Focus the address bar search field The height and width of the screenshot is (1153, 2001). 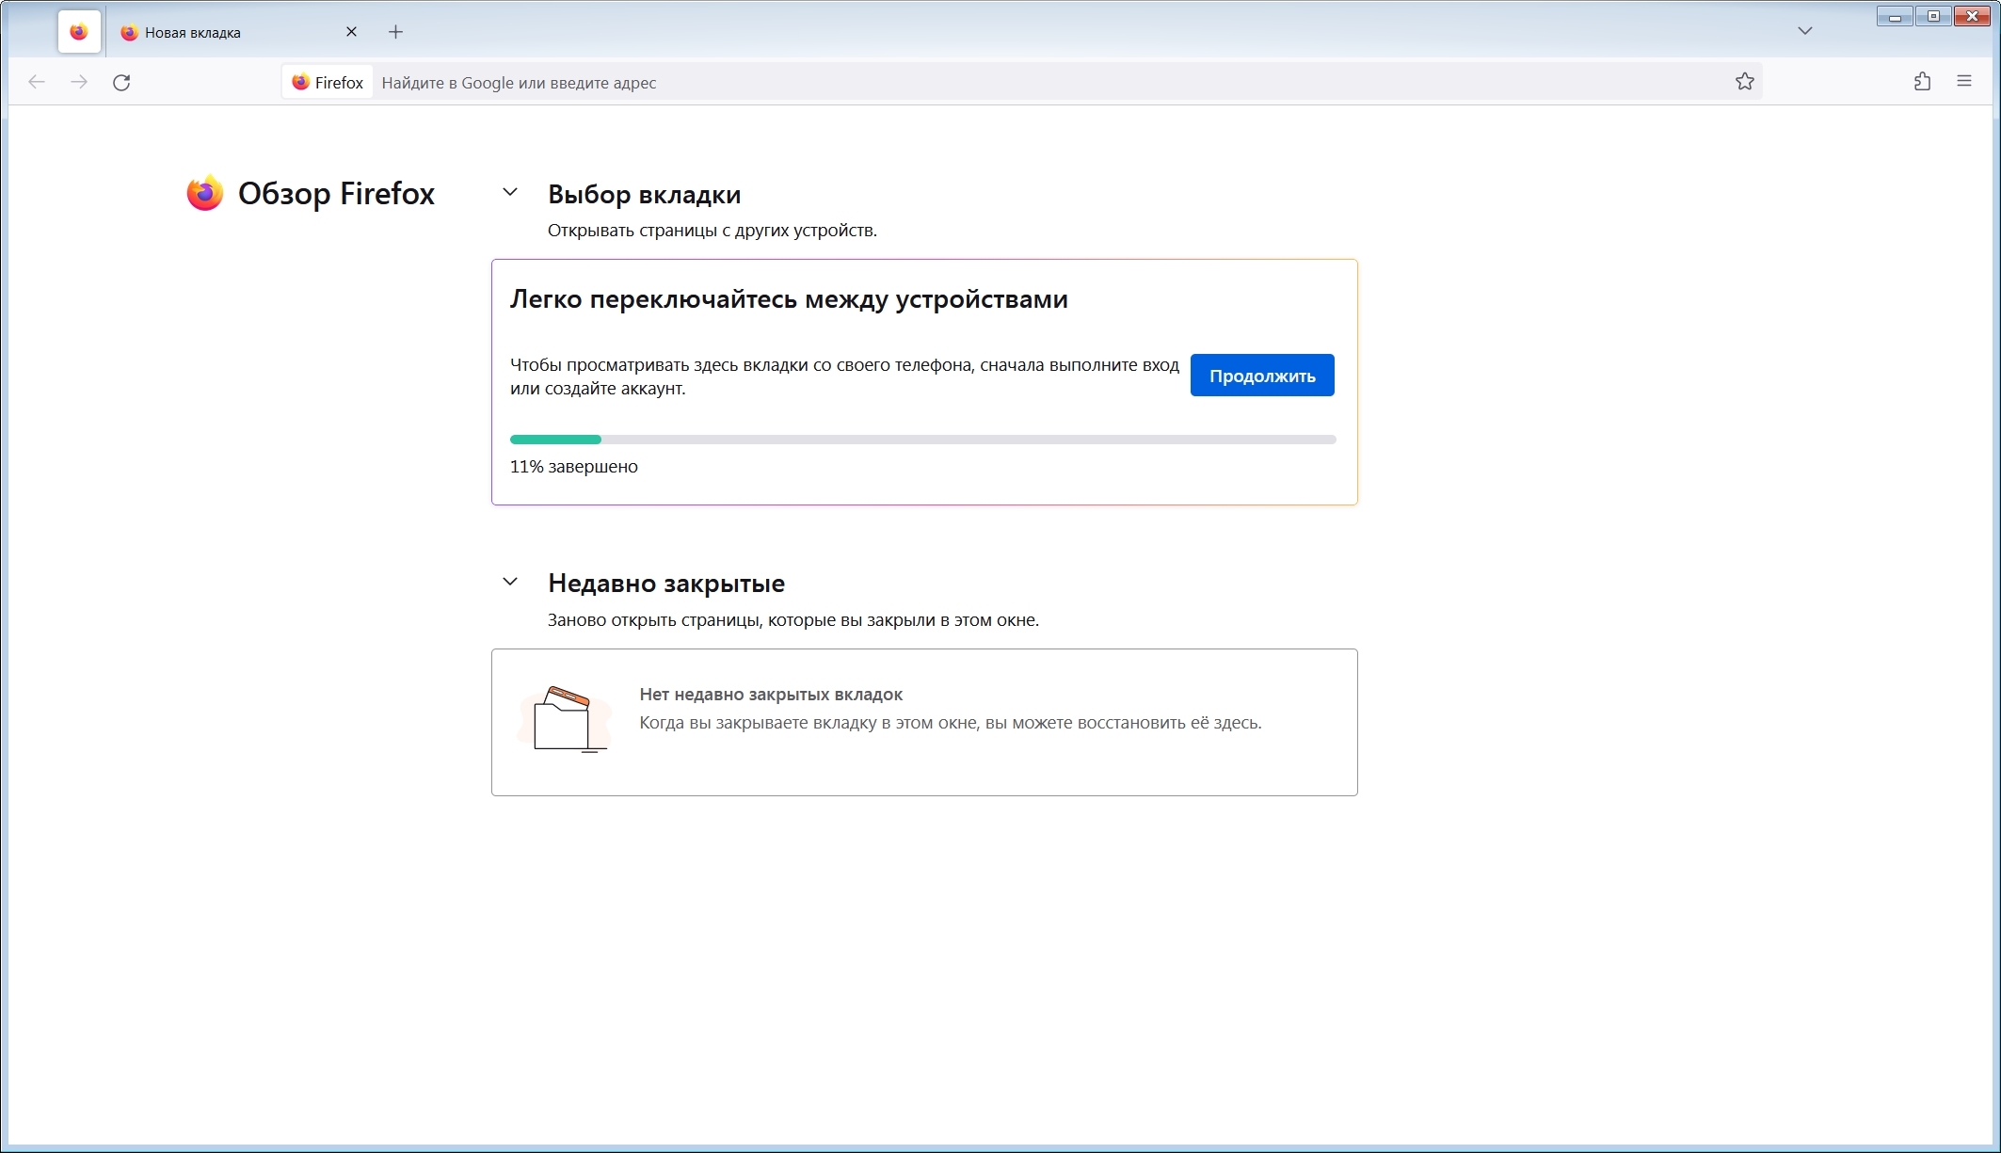click(x=1052, y=83)
